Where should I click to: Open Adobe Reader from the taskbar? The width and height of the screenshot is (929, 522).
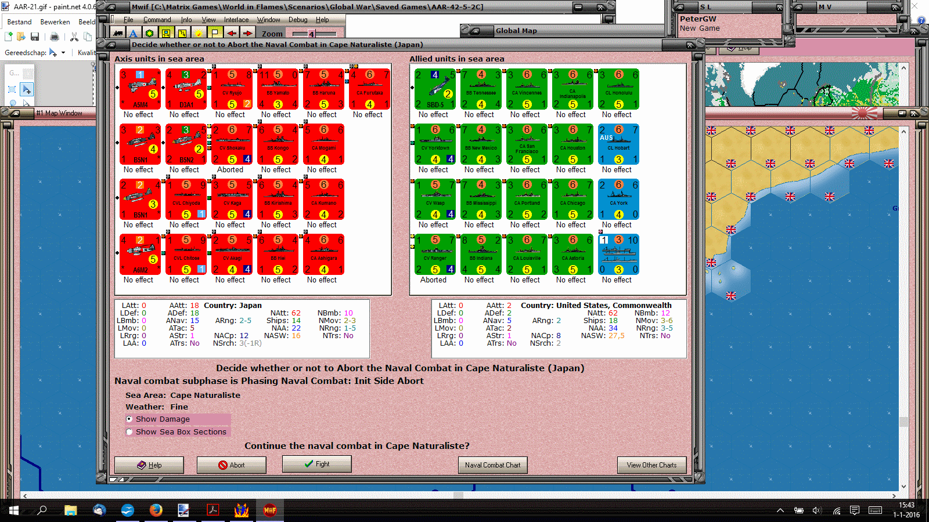pyautogui.click(x=213, y=510)
